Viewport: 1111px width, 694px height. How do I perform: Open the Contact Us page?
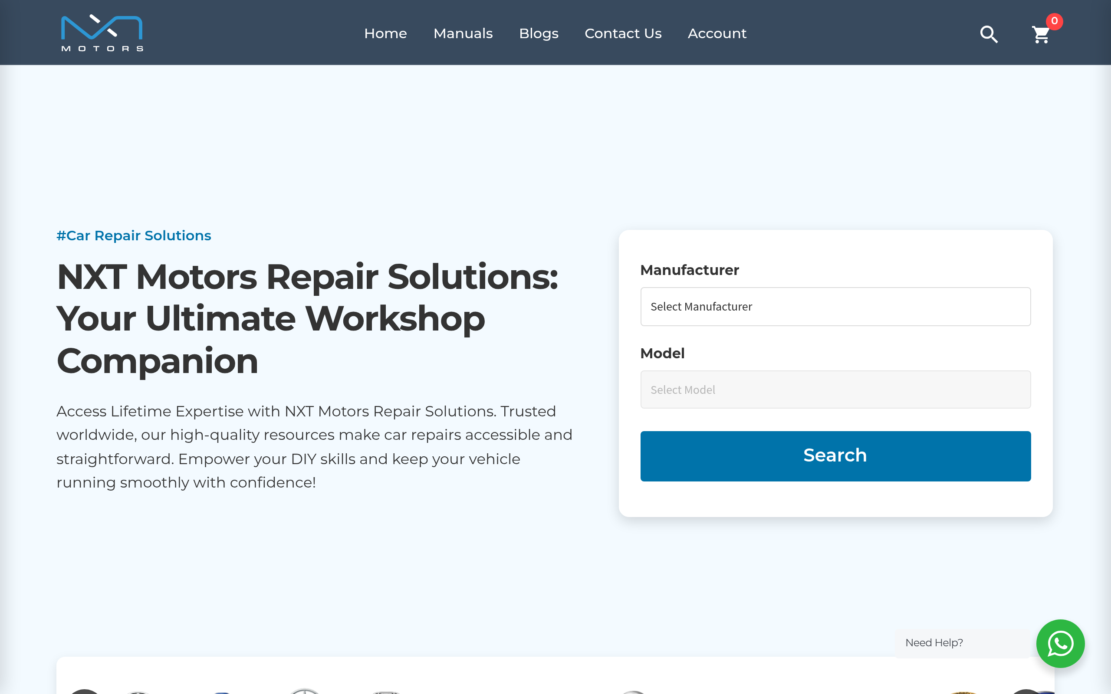622,33
